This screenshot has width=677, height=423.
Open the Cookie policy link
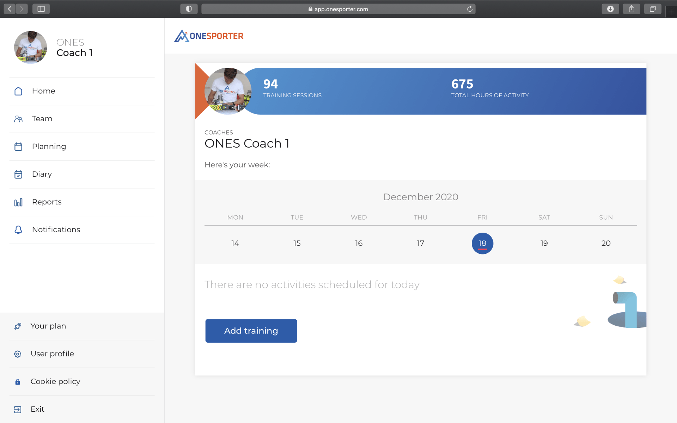pos(82,382)
